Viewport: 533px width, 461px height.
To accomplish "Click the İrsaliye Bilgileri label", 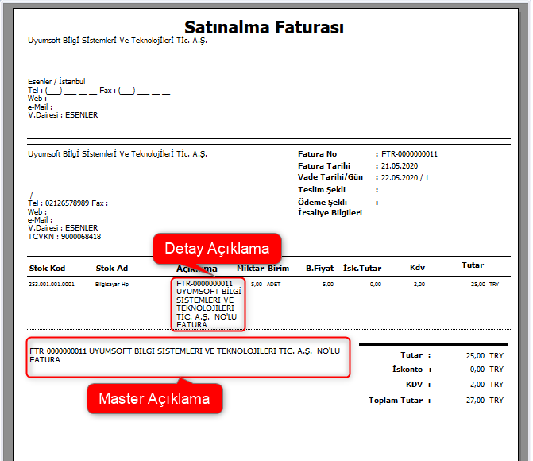I will (330, 213).
